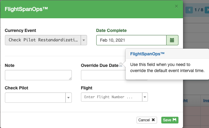Click the Check Pilot input field
This screenshot has height=128, width=209.
coord(35,98)
